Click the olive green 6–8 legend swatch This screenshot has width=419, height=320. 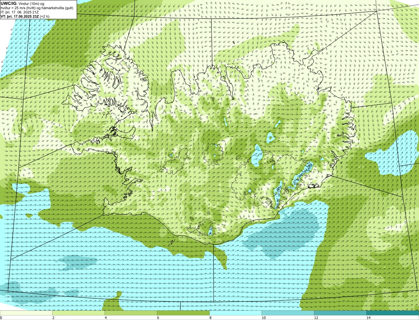coord(183,313)
